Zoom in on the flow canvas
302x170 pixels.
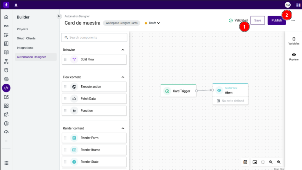279,162
